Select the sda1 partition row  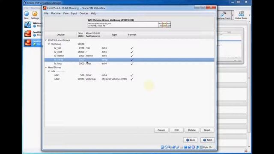pyautogui.click(x=129, y=75)
